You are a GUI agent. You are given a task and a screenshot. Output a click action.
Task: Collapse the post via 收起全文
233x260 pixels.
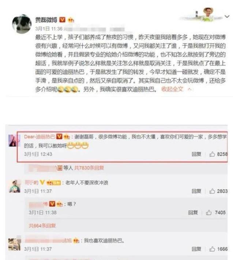click(172, 89)
